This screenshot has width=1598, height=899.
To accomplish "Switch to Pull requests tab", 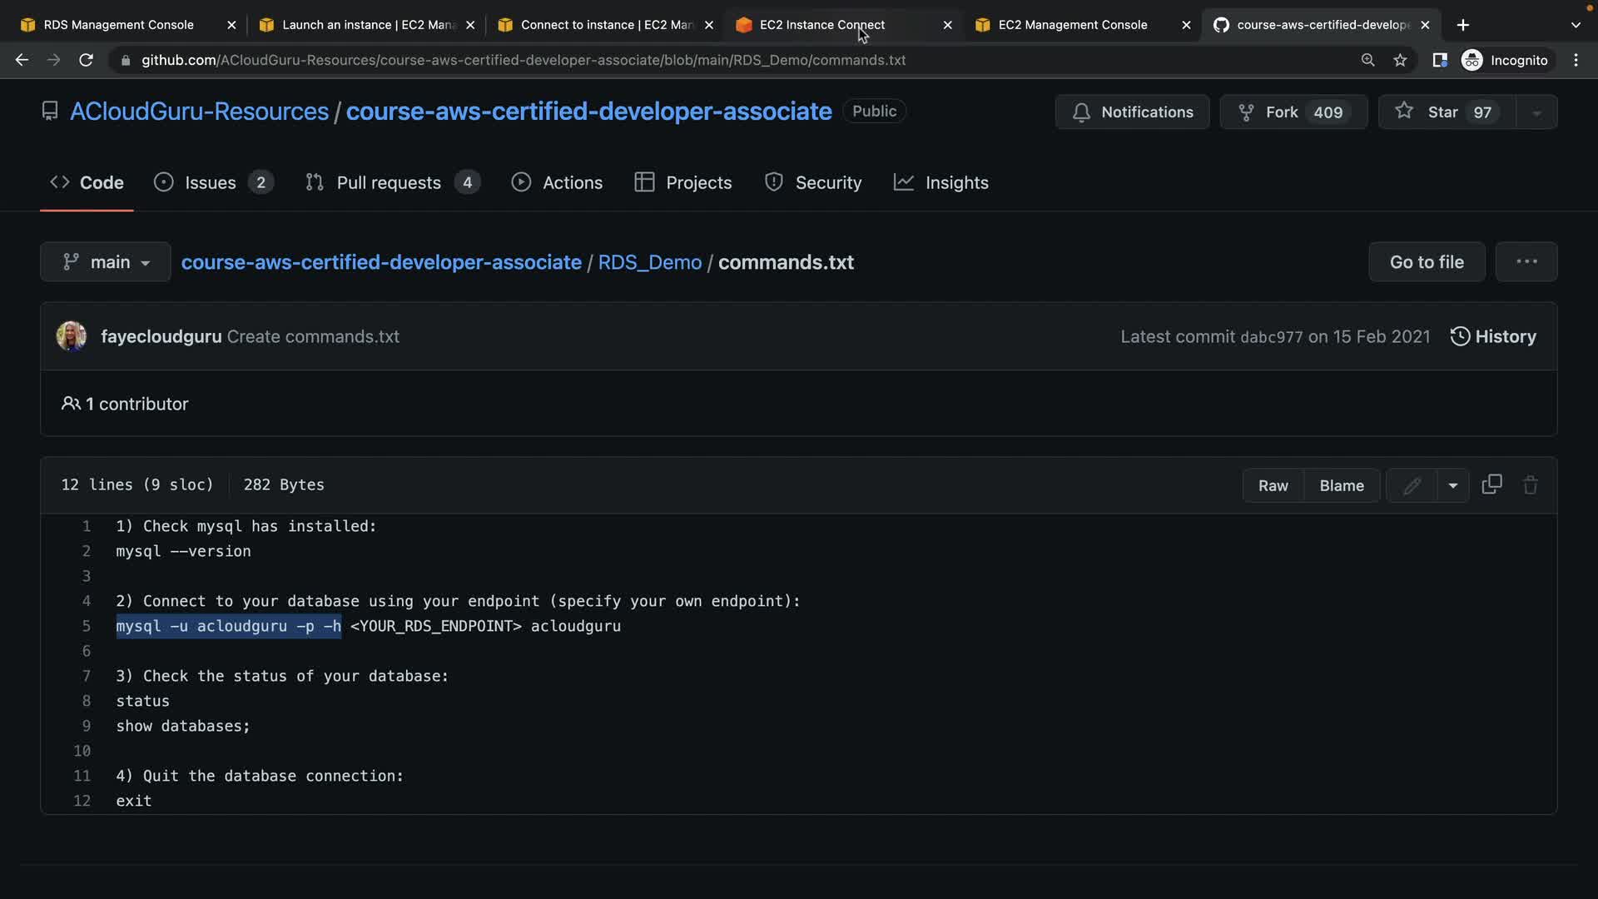I will click(389, 183).
